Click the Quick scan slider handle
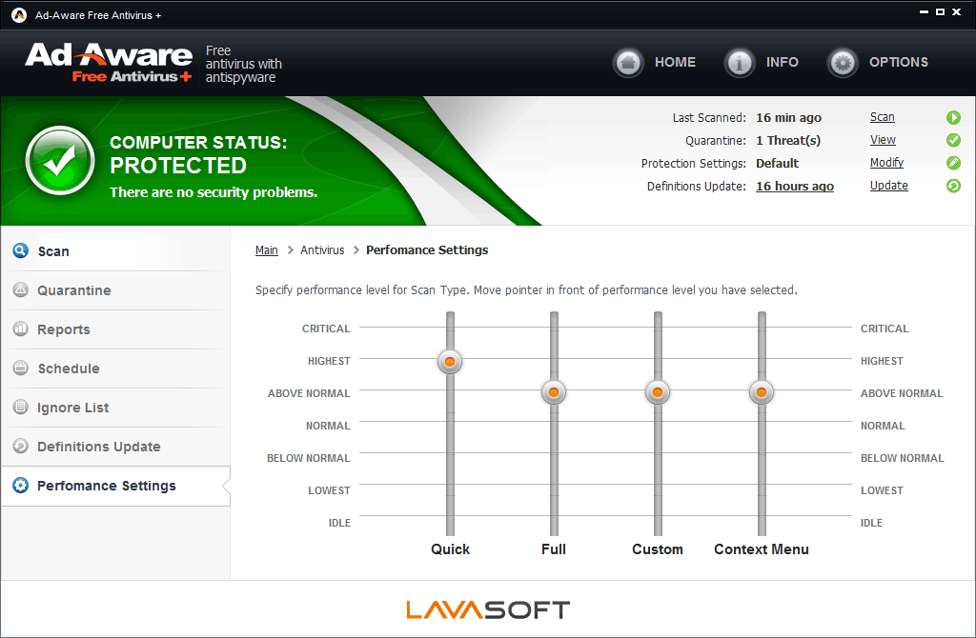The image size is (976, 638). coord(450,361)
